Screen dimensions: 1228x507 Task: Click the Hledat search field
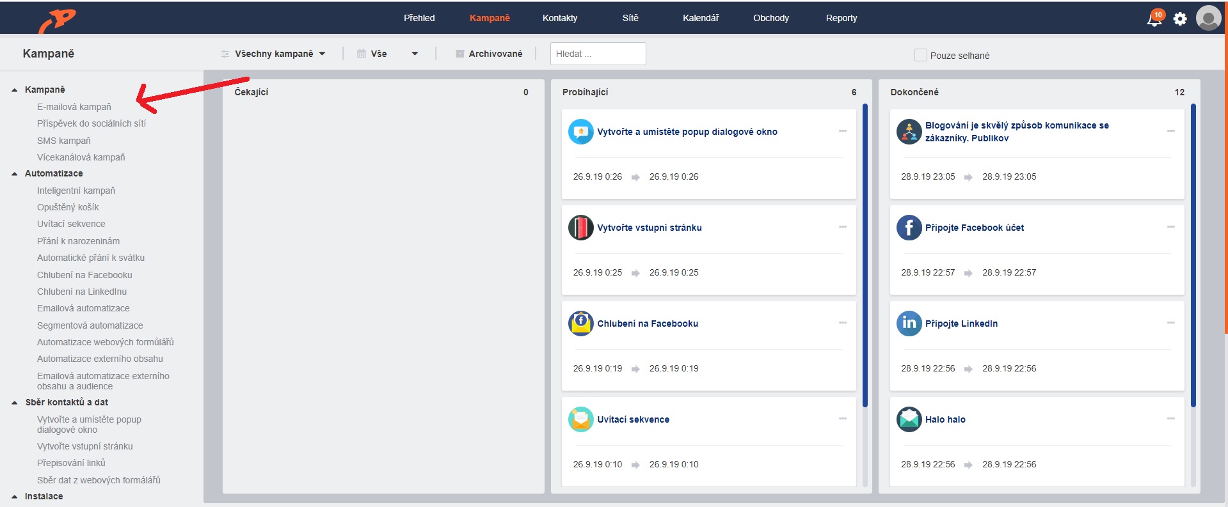click(598, 54)
